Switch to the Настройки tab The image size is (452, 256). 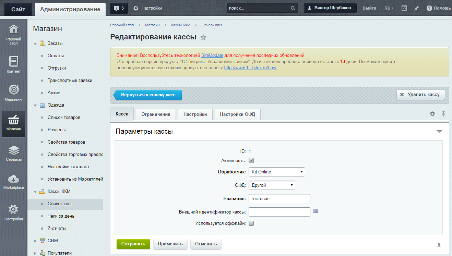coord(195,114)
